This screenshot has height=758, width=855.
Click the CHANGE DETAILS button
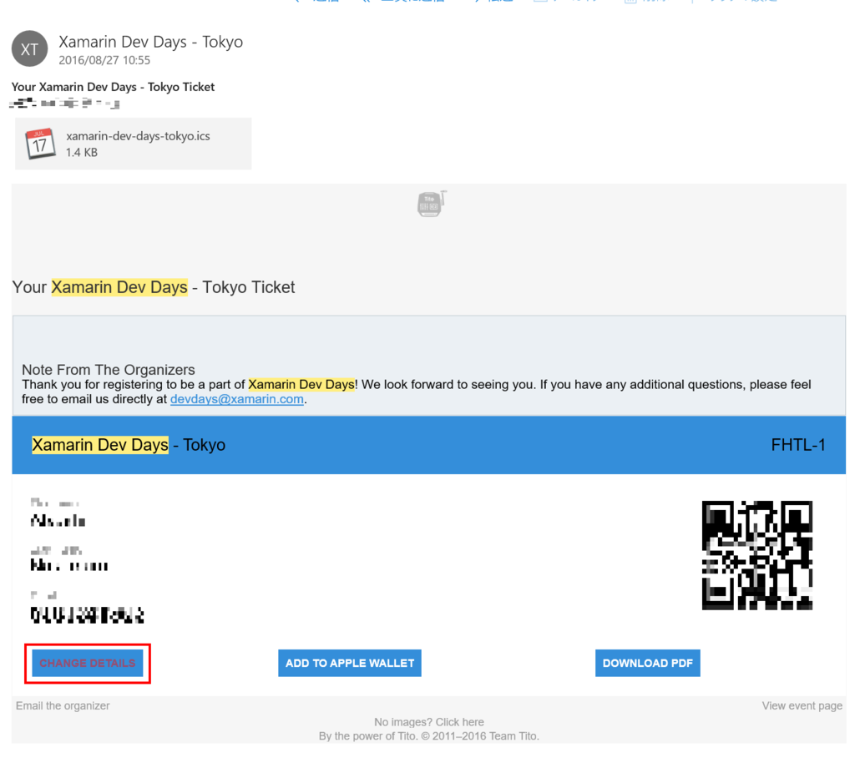[87, 663]
